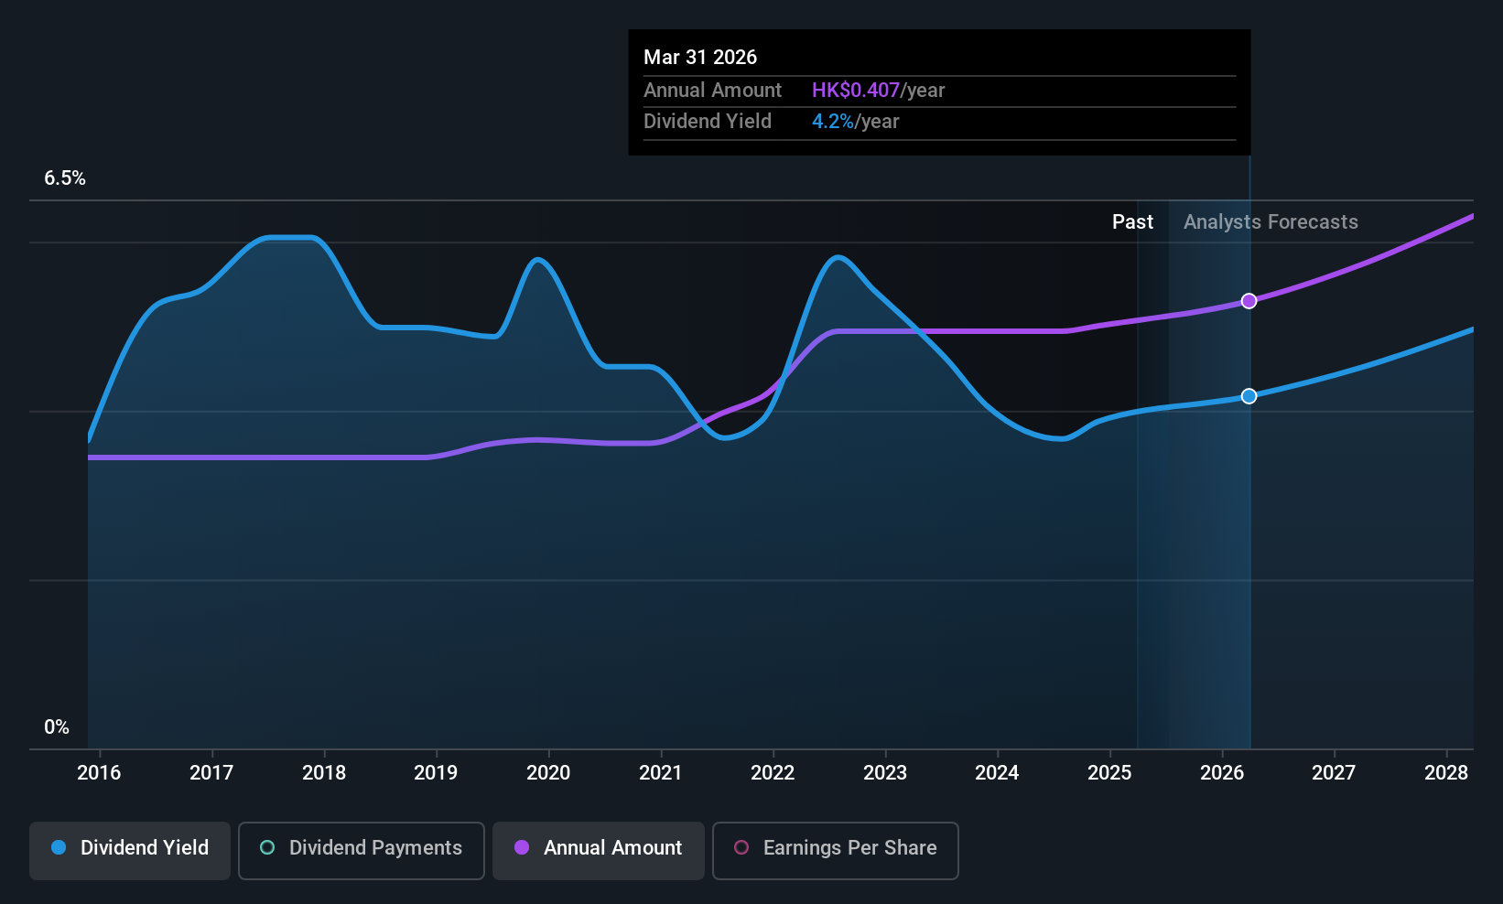Toggle the Dividend Payments legend series
The width and height of the screenshot is (1503, 904).
361,850
